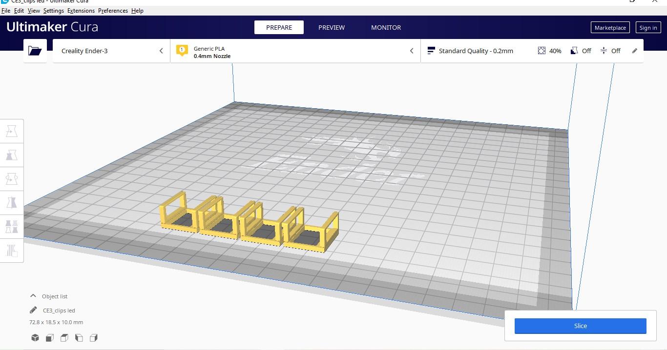Screen dimensions: 667x350
Task: Click the Marketplace button
Action: point(610,28)
